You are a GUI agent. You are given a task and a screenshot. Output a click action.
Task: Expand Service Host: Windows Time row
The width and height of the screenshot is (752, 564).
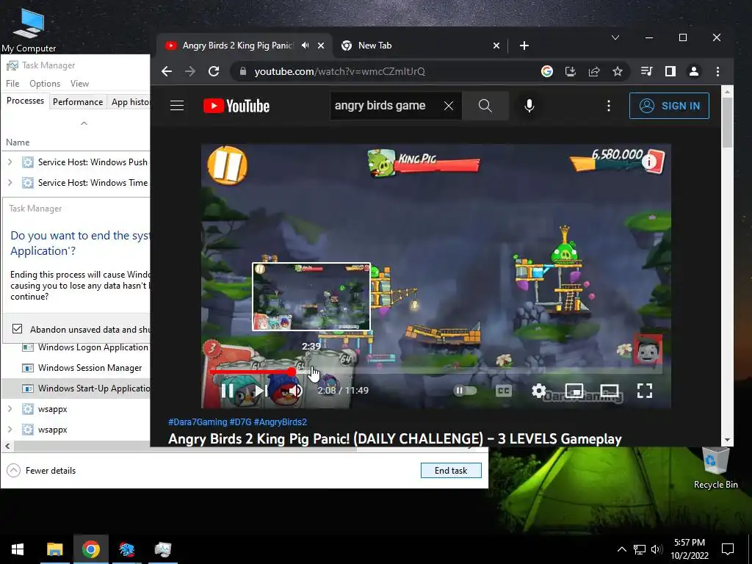point(10,183)
